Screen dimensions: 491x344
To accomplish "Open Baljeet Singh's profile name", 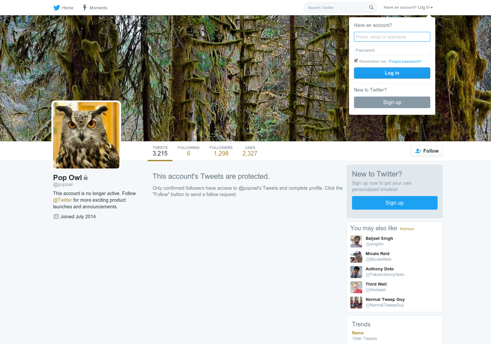I will [x=379, y=238].
